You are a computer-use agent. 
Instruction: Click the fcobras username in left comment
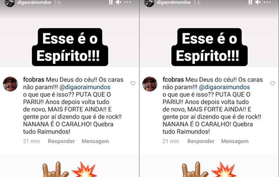coord(34,80)
